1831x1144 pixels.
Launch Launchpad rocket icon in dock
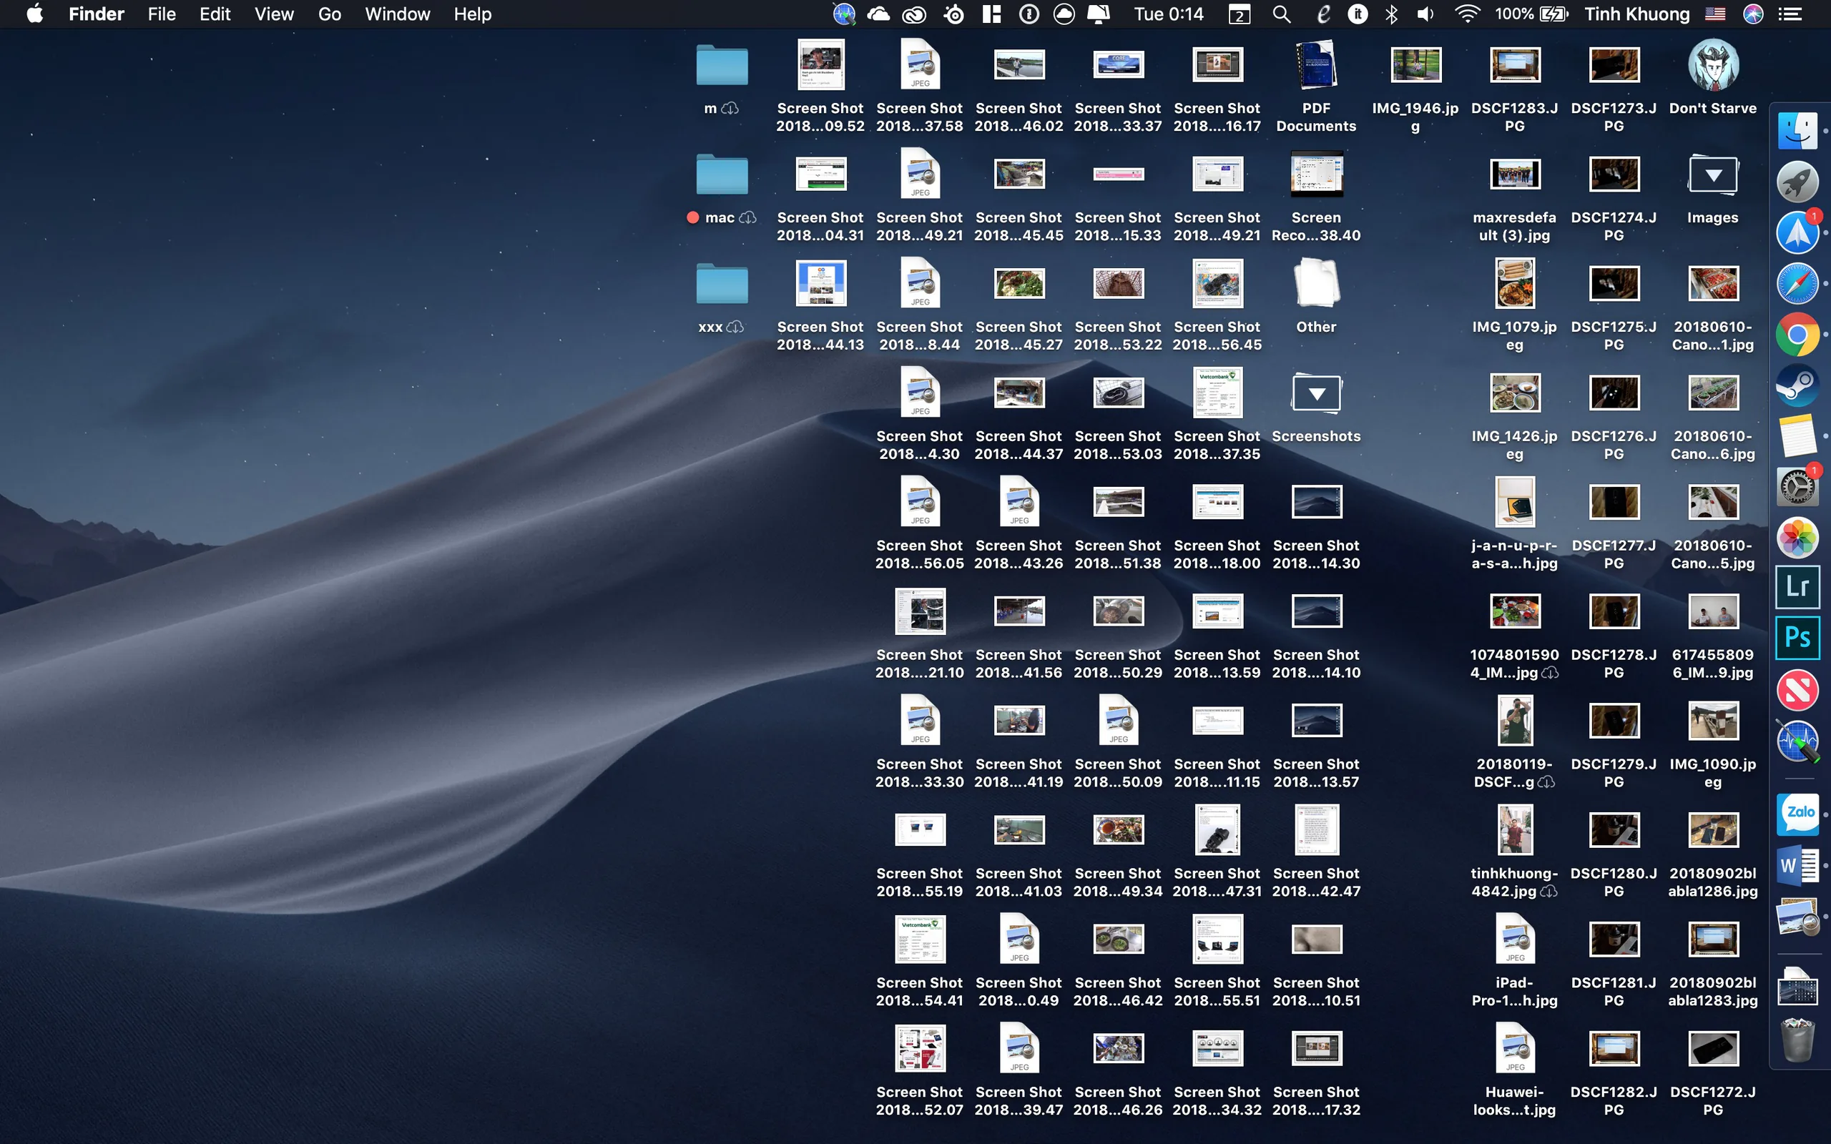pos(1797,182)
